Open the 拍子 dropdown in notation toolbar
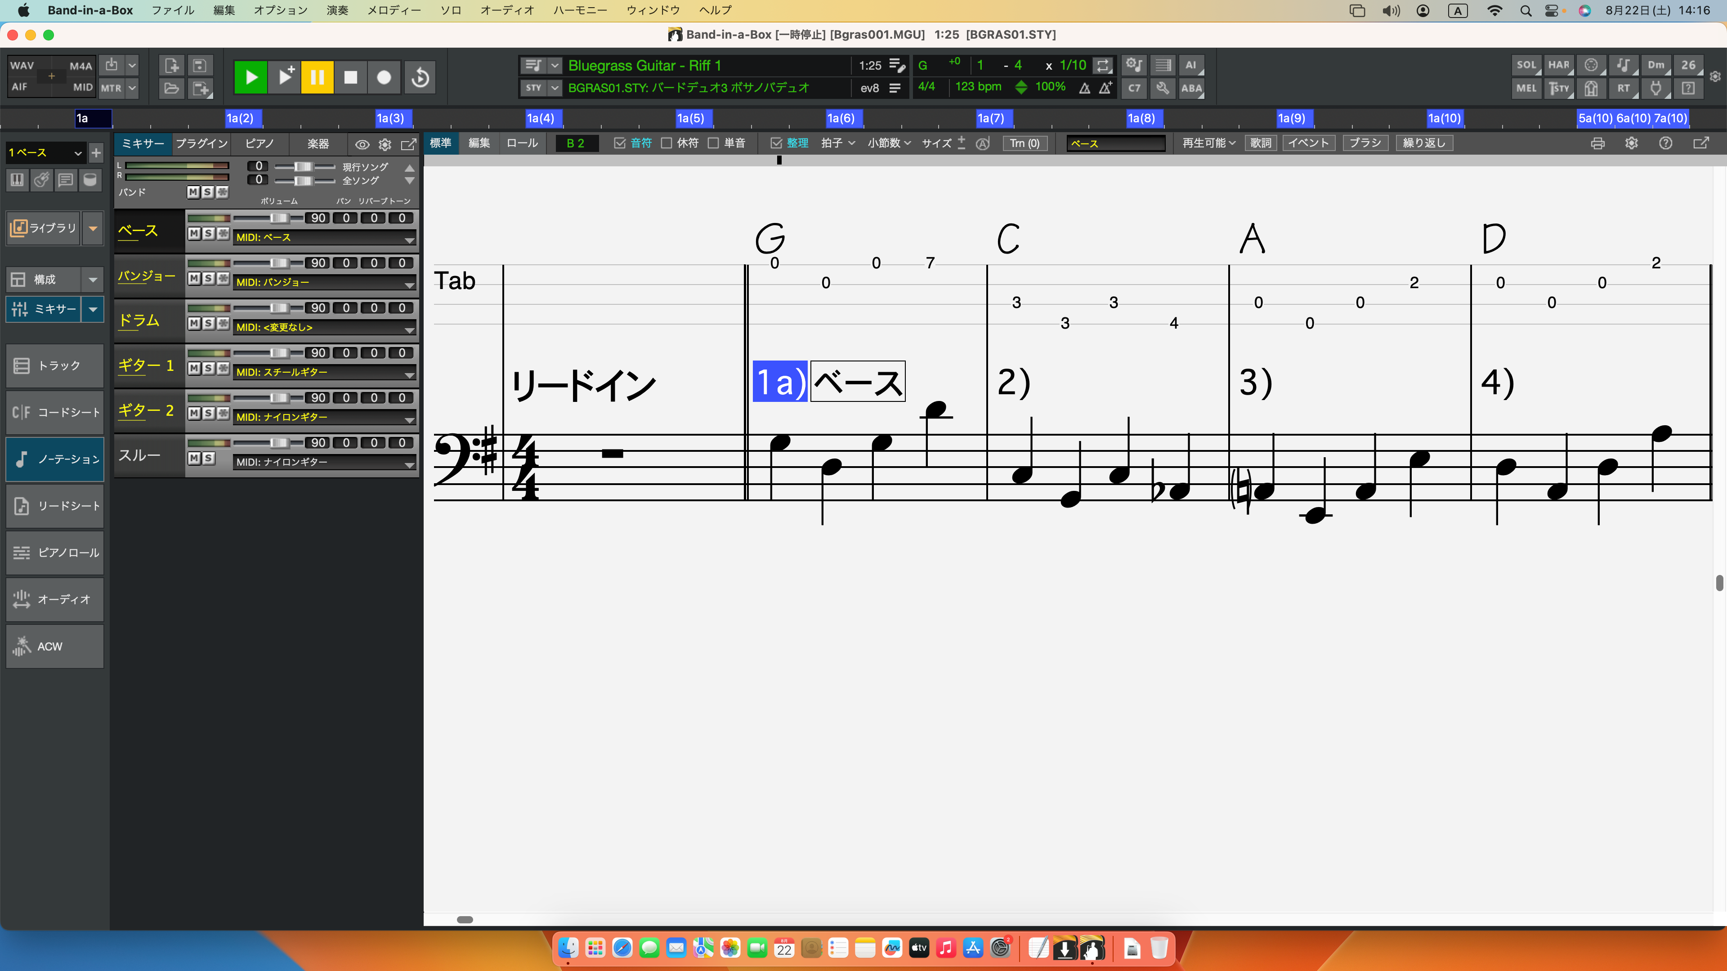This screenshot has height=971, width=1727. pyautogui.click(x=838, y=143)
